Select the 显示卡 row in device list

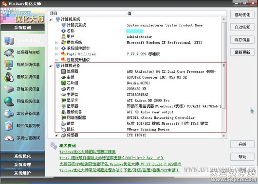point(140,100)
